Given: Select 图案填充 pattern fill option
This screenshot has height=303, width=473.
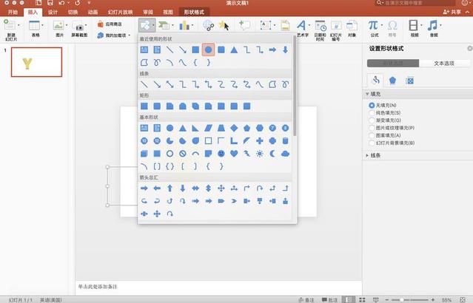Looking at the screenshot, I should [x=385, y=135].
